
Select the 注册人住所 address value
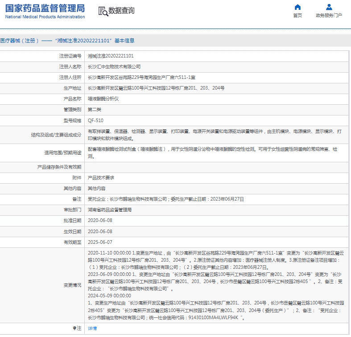pyautogui.click(x=141, y=78)
